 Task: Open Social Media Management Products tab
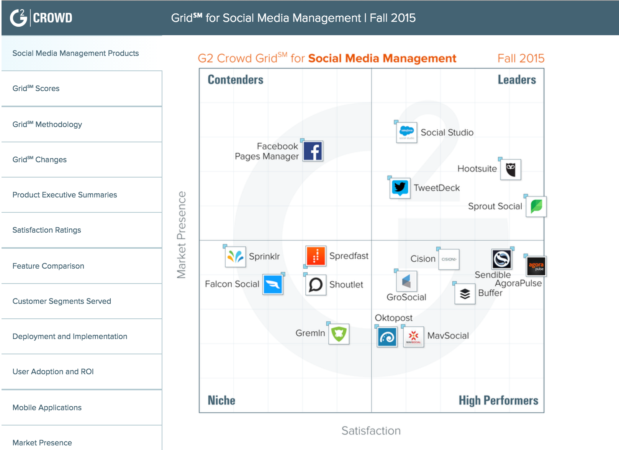(x=82, y=53)
